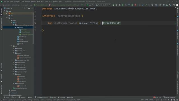179x101 pixels.
Task: Open the Profiler tool window tab
Action: [x=70, y=97]
